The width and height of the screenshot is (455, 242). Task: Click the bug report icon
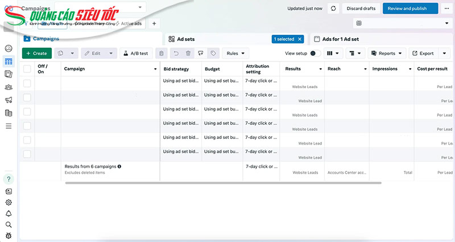click(x=9, y=236)
